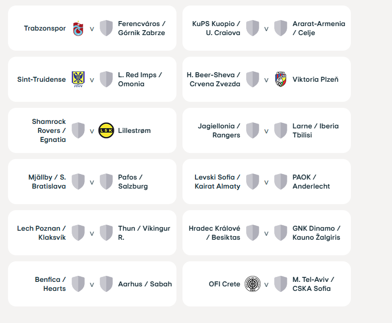This screenshot has width=392, height=323.
Task: Click Levski Sofia / Kairat Almaty text
Action: click(217, 182)
